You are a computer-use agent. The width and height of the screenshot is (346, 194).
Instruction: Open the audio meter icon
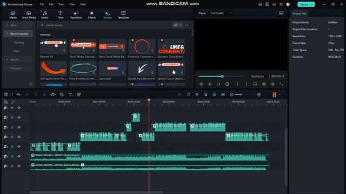274,95
